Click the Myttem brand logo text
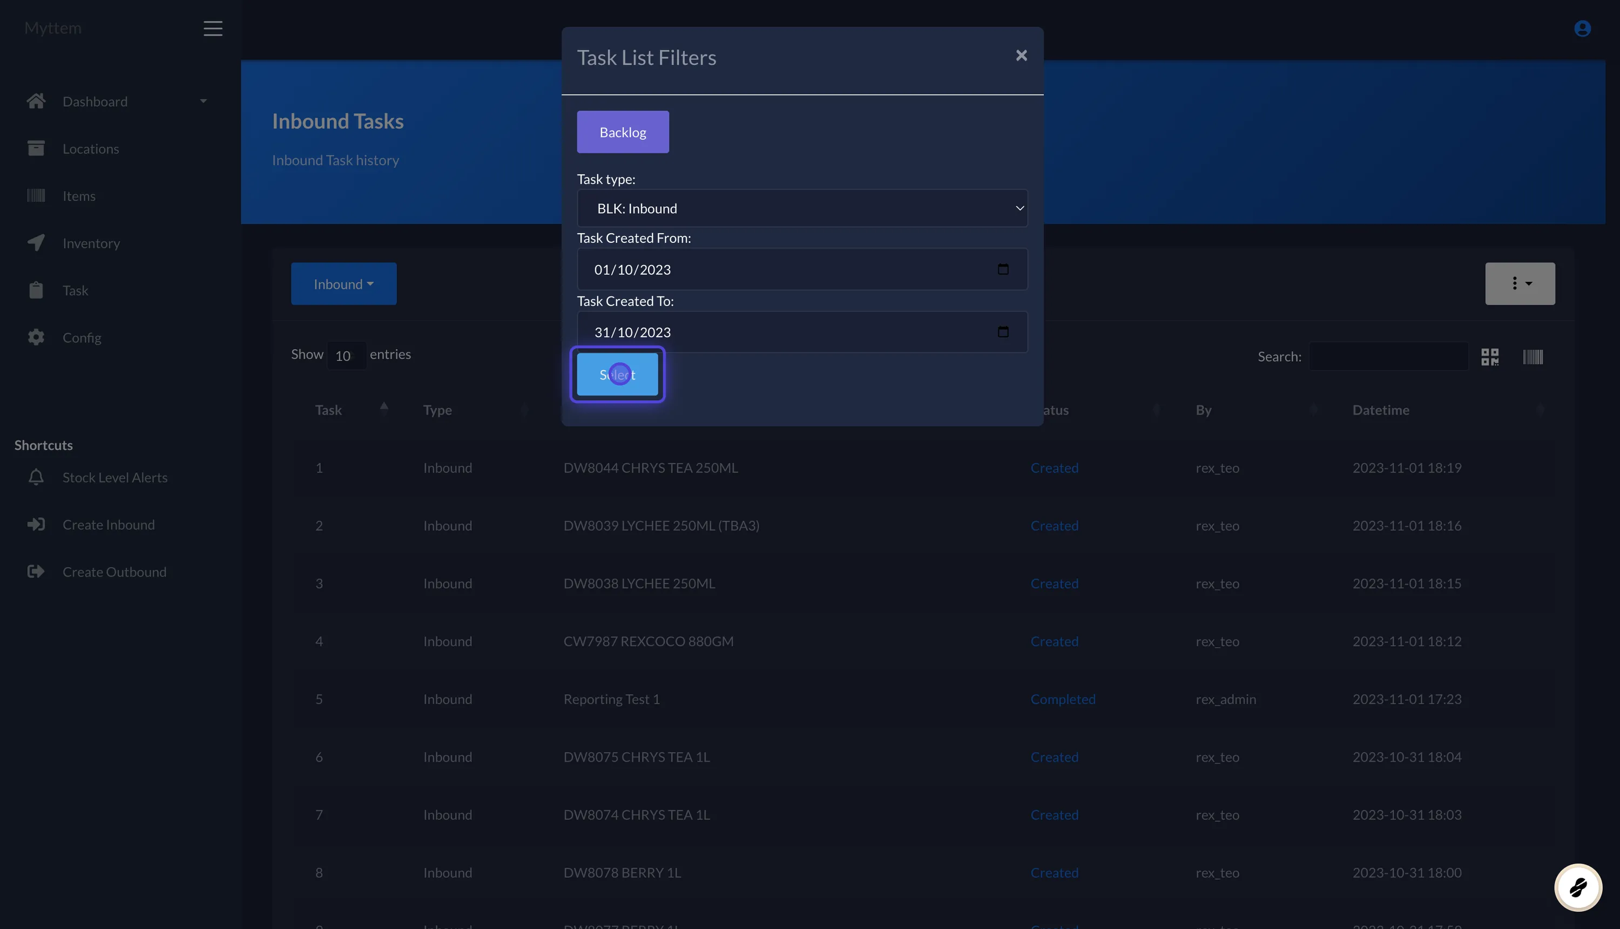 pyautogui.click(x=52, y=28)
